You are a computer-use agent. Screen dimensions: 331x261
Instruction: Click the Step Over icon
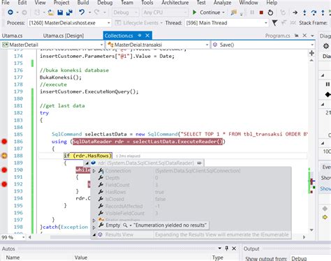pos(314,13)
